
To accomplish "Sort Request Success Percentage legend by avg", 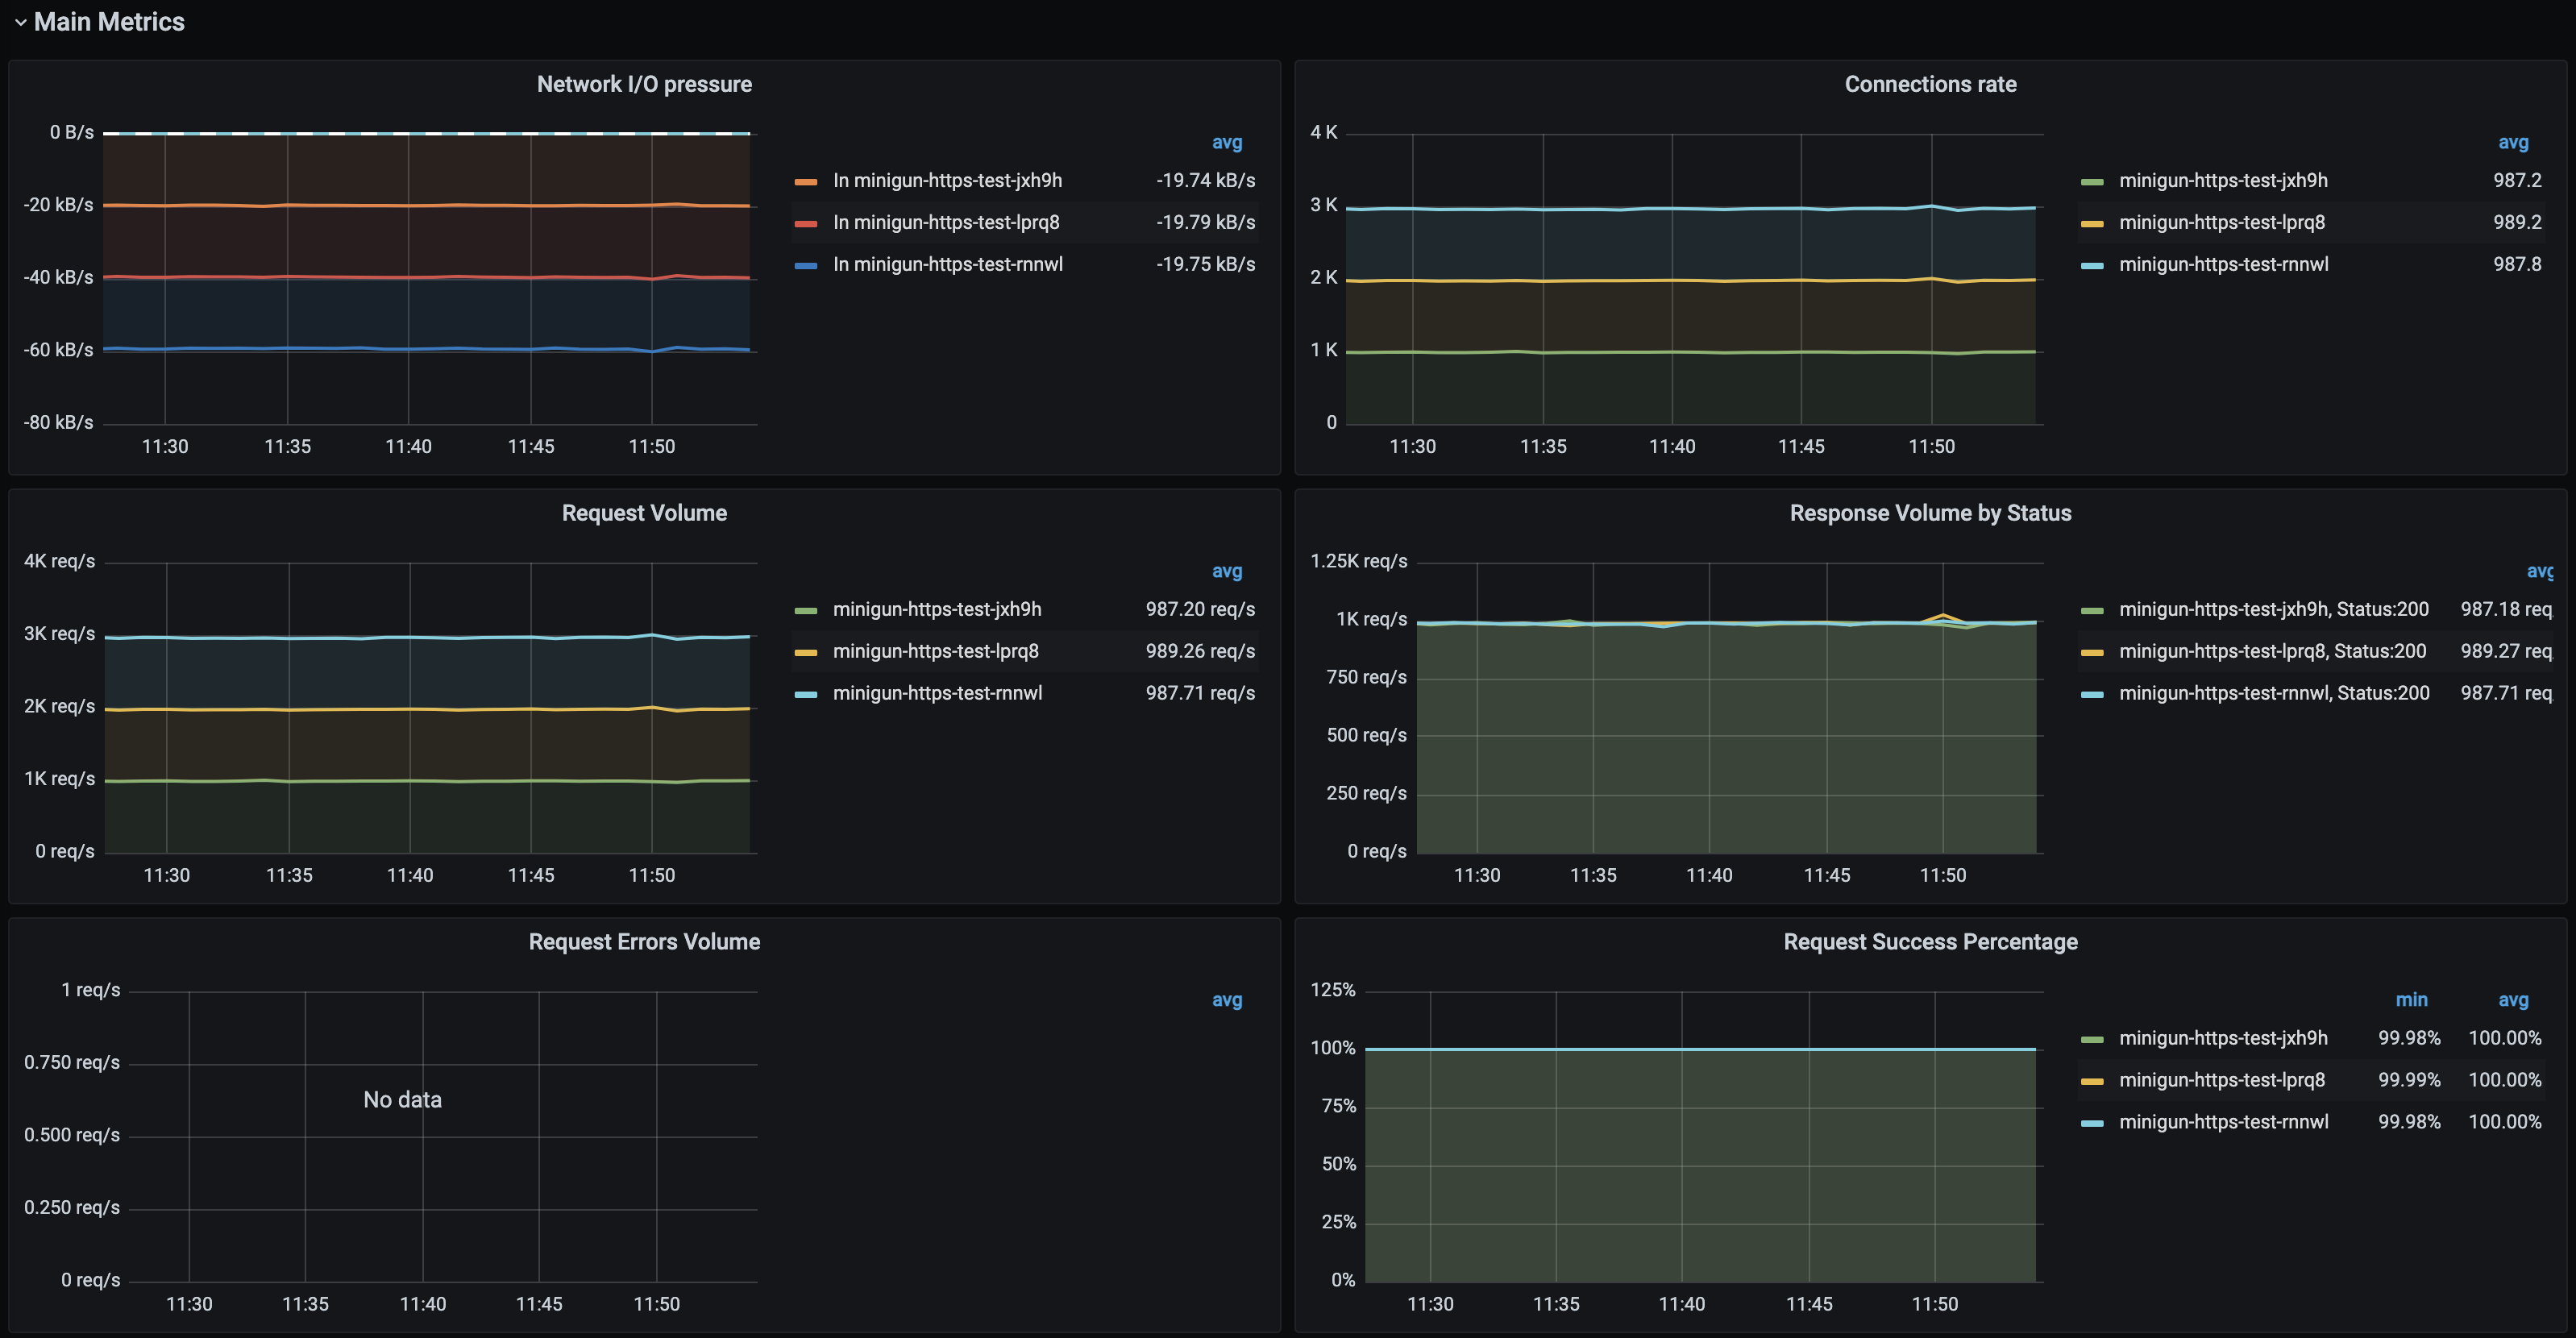I will pos(2513,1000).
